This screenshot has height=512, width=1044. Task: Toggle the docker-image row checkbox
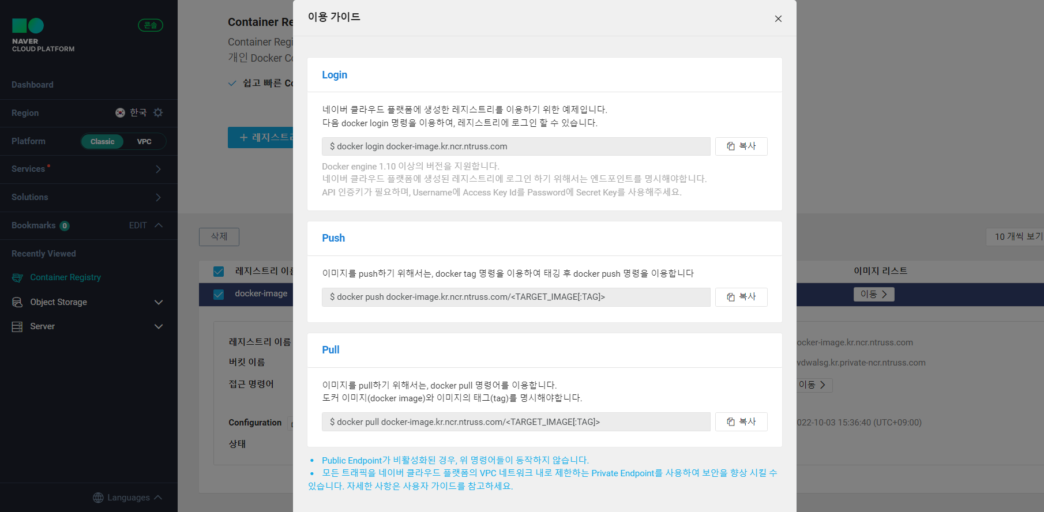[x=219, y=294]
